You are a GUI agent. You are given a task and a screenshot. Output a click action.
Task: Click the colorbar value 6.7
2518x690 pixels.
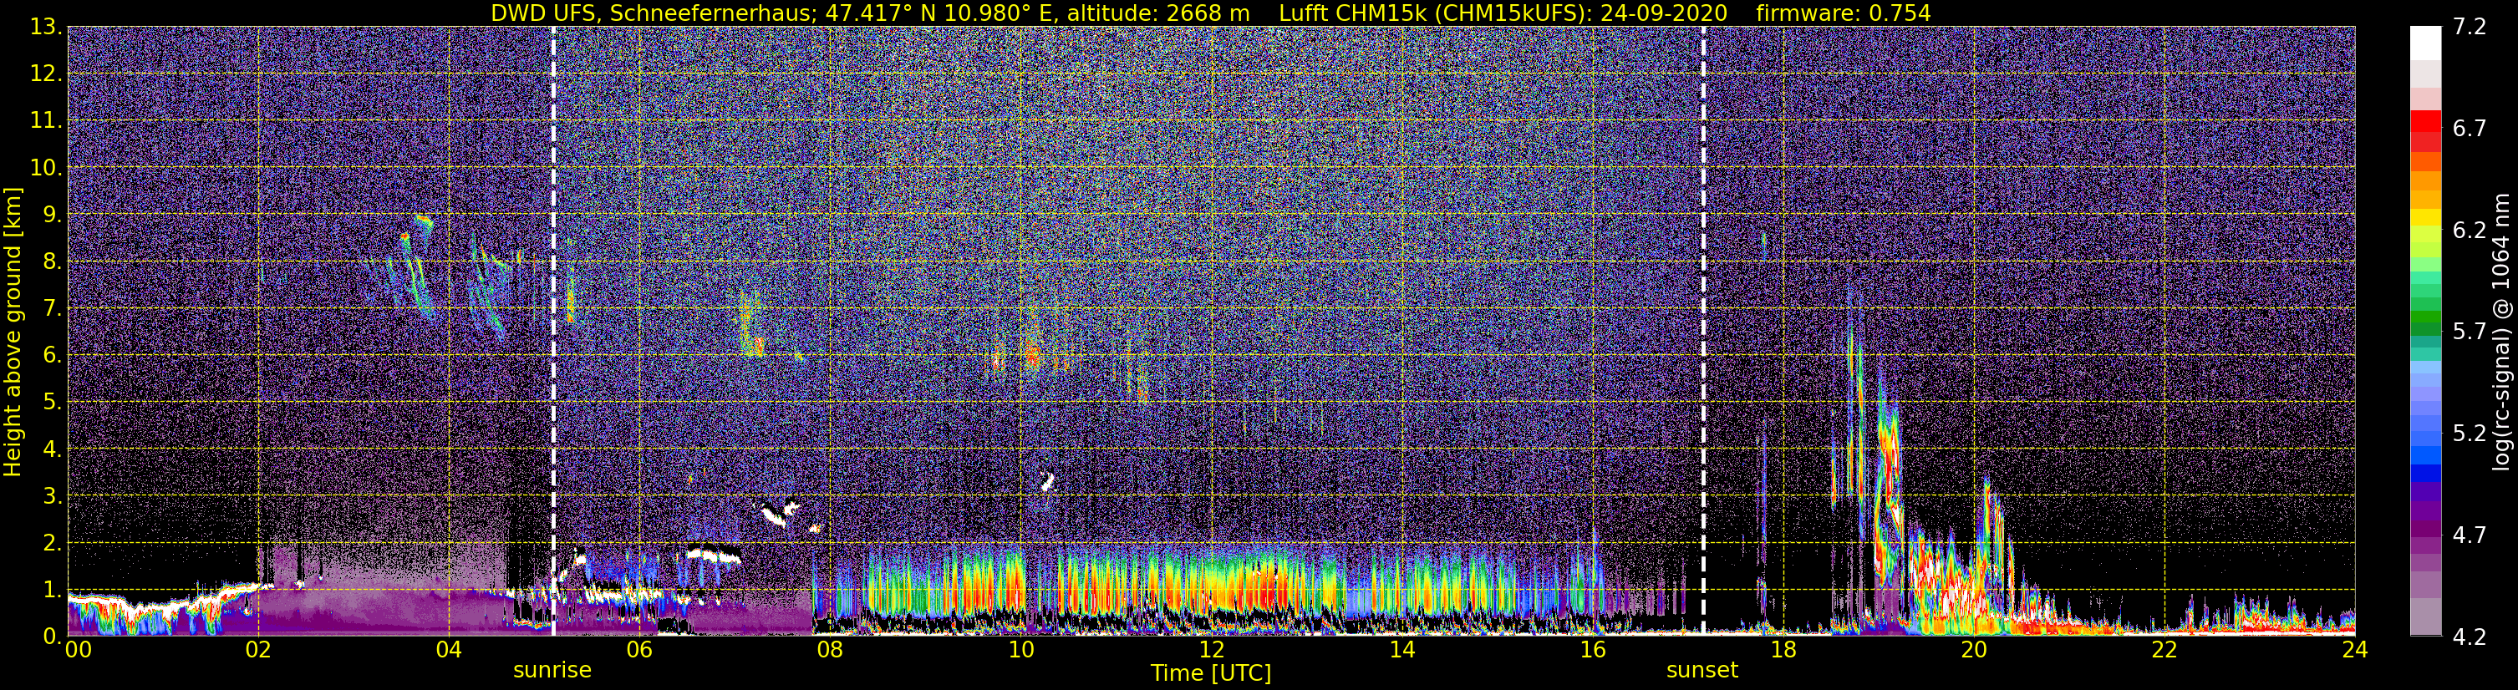[x=2470, y=129]
